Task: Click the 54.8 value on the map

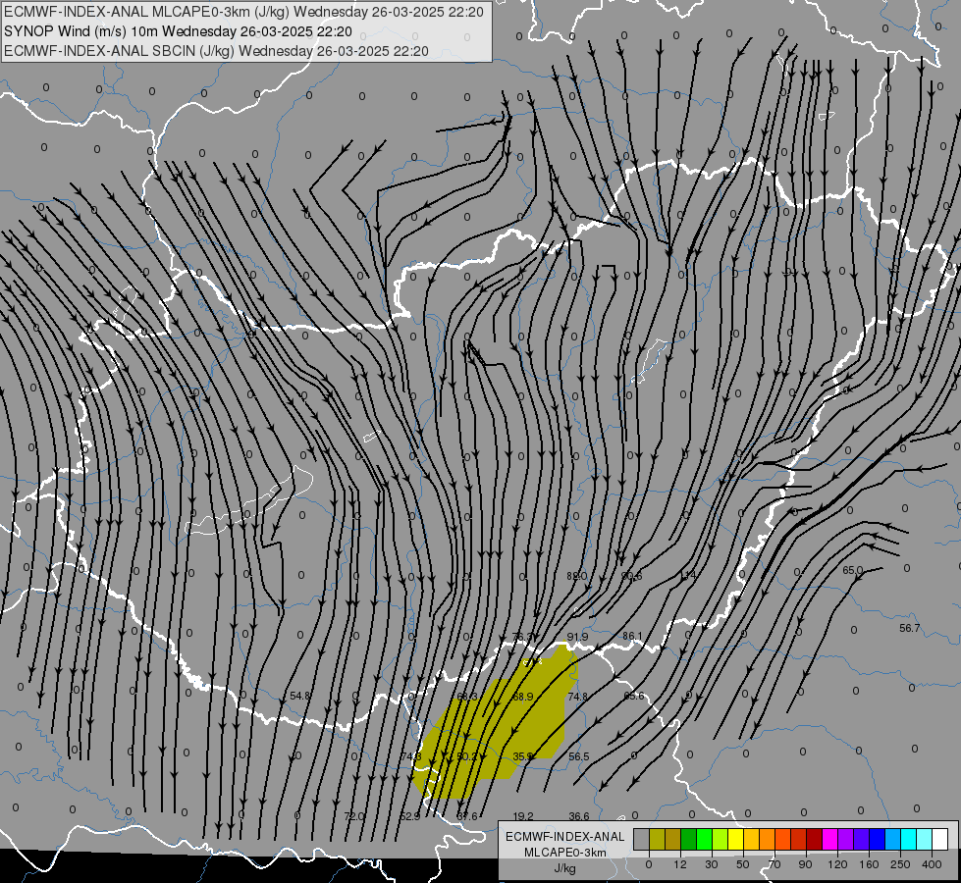Action: tap(300, 696)
